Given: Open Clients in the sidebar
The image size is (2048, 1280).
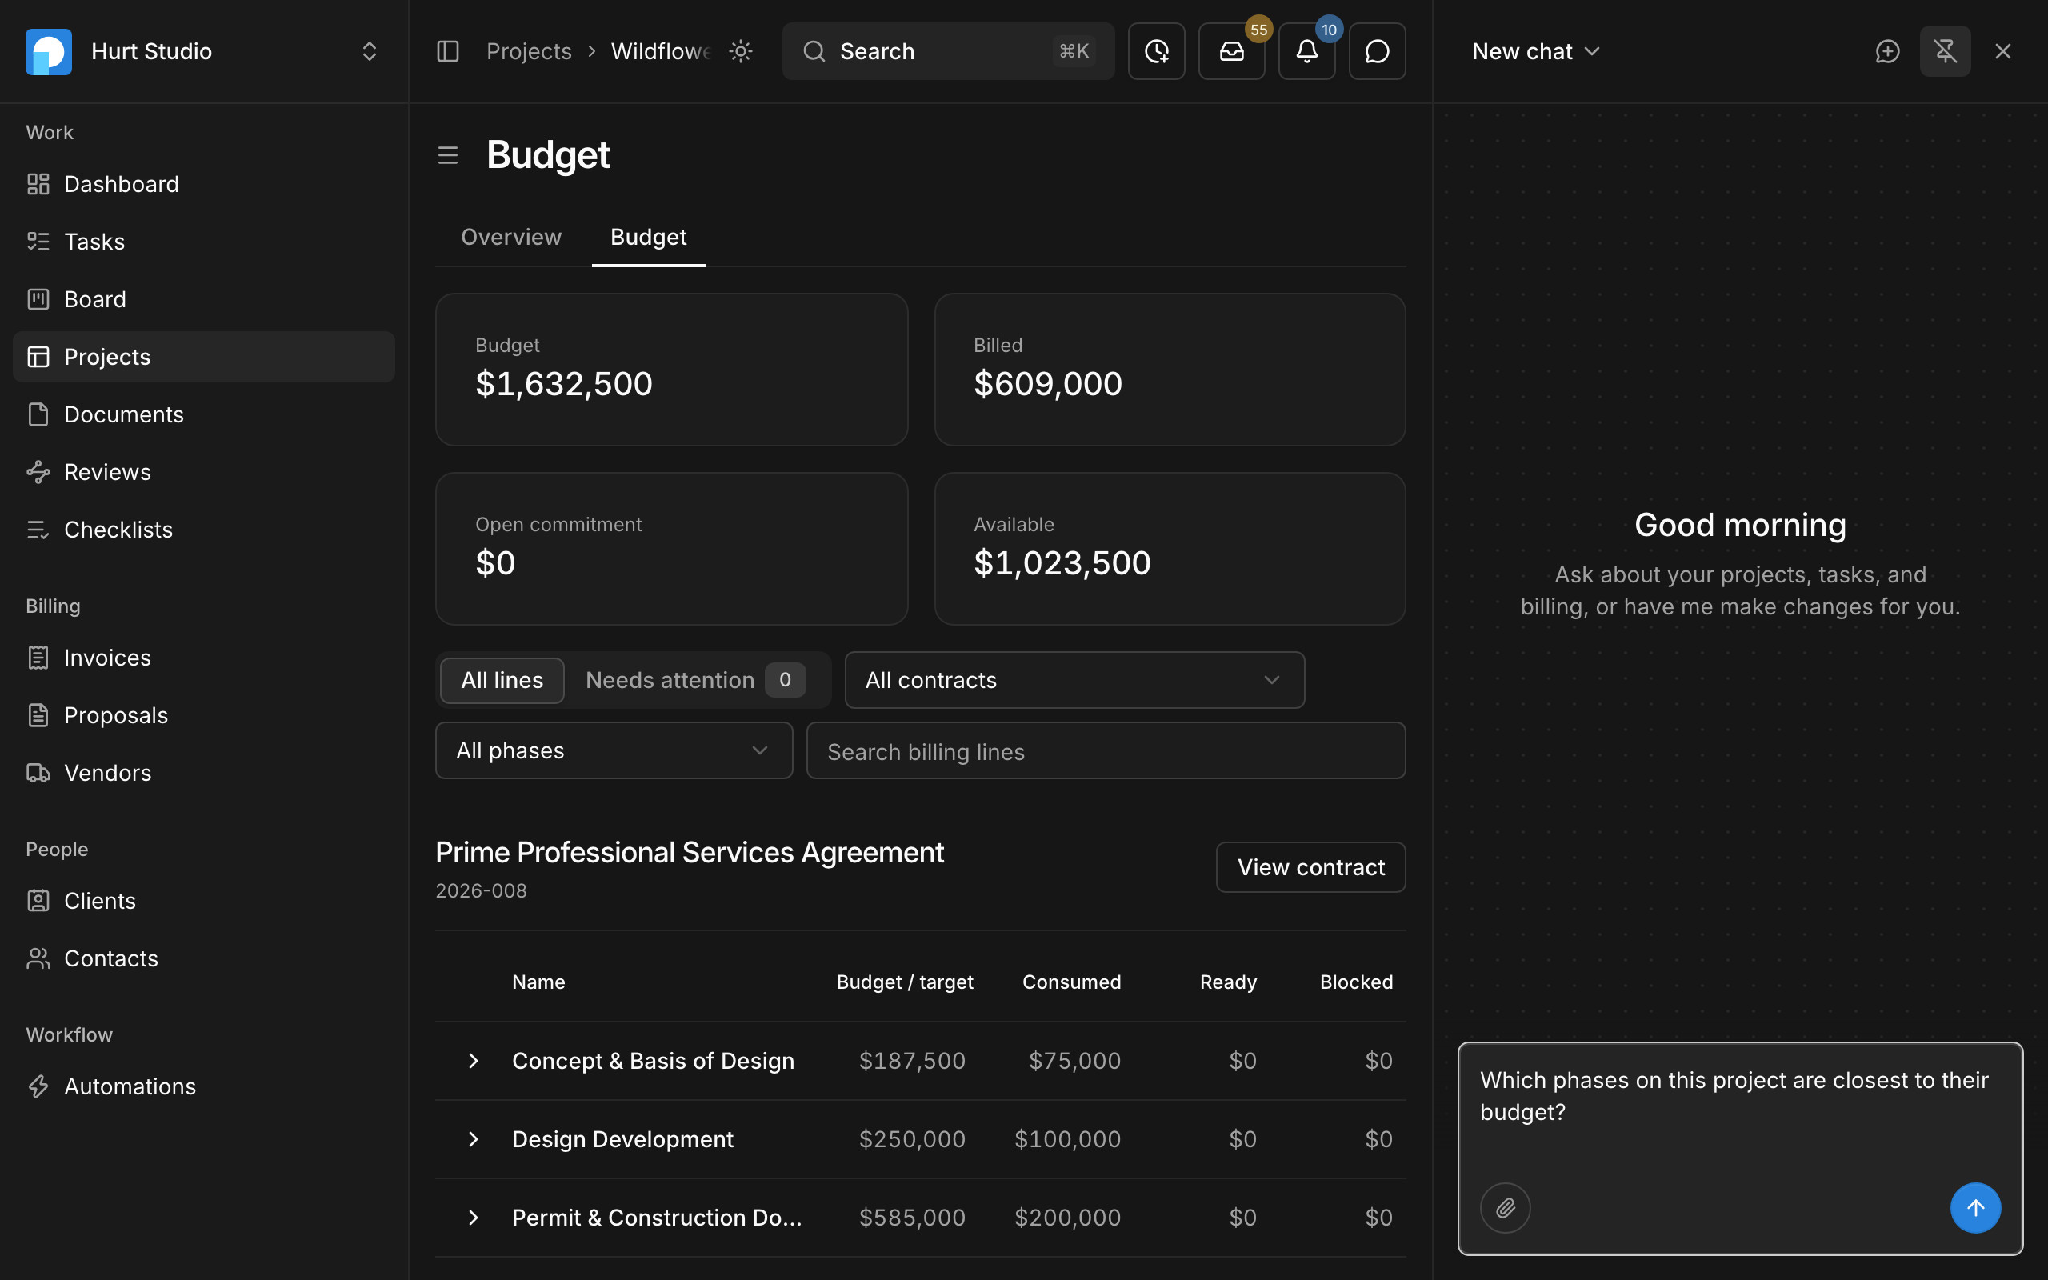Looking at the screenshot, I should coord(204,901).
